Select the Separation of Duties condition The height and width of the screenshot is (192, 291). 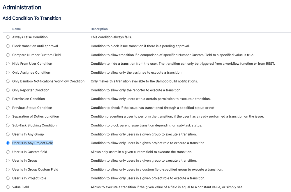[8, 116]
